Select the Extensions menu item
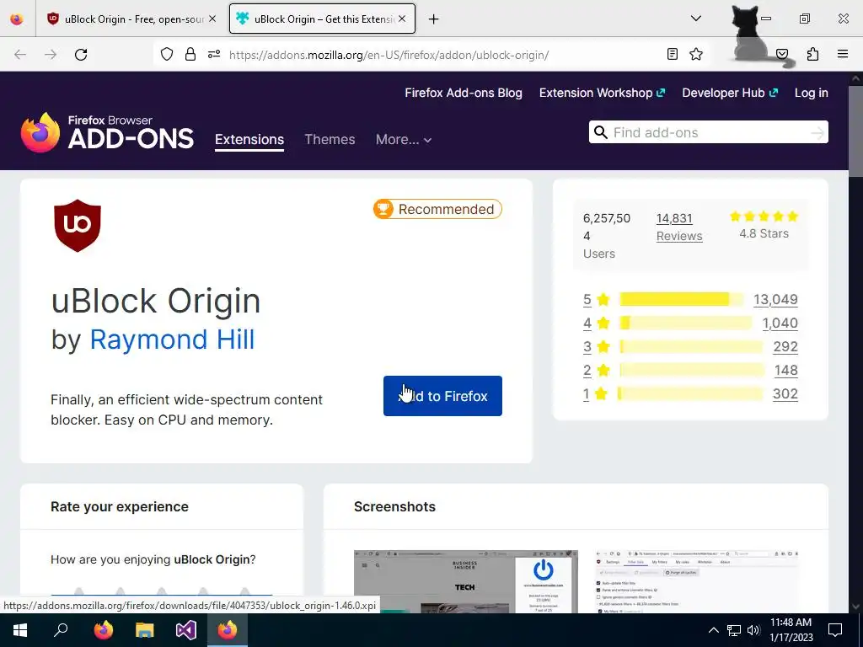Viewport: 863px width, 647px height. [x=249, y=140]
